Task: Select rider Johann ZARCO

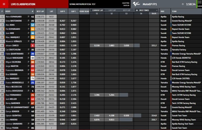Action: 12,45
